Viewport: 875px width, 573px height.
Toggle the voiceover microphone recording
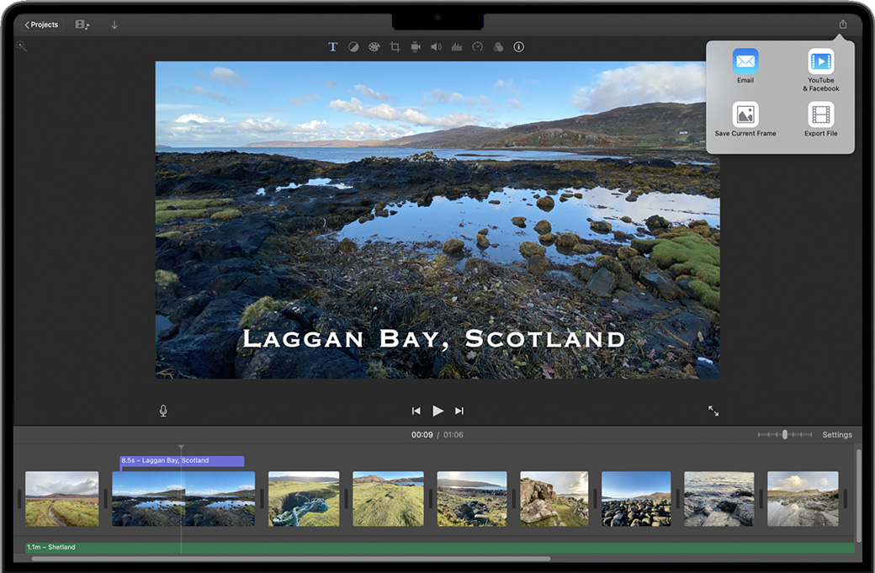[163, 411]
